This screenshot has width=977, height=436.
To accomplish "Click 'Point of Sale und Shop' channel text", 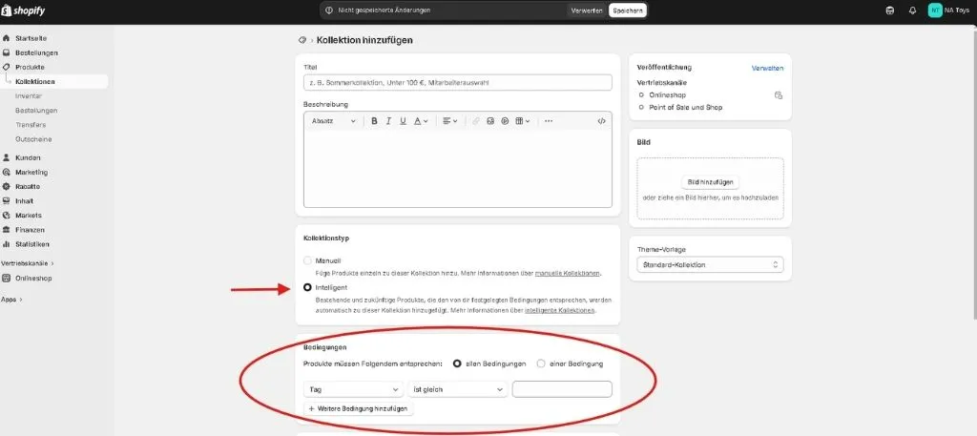I will [x=685, y=108].
